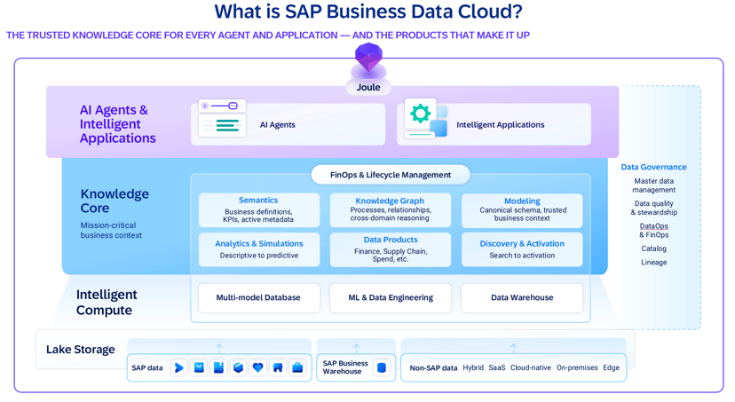Click the FinOps & Lifecycle Management pill
This screenshot has height=402, width=735.
tap(391, 175)
